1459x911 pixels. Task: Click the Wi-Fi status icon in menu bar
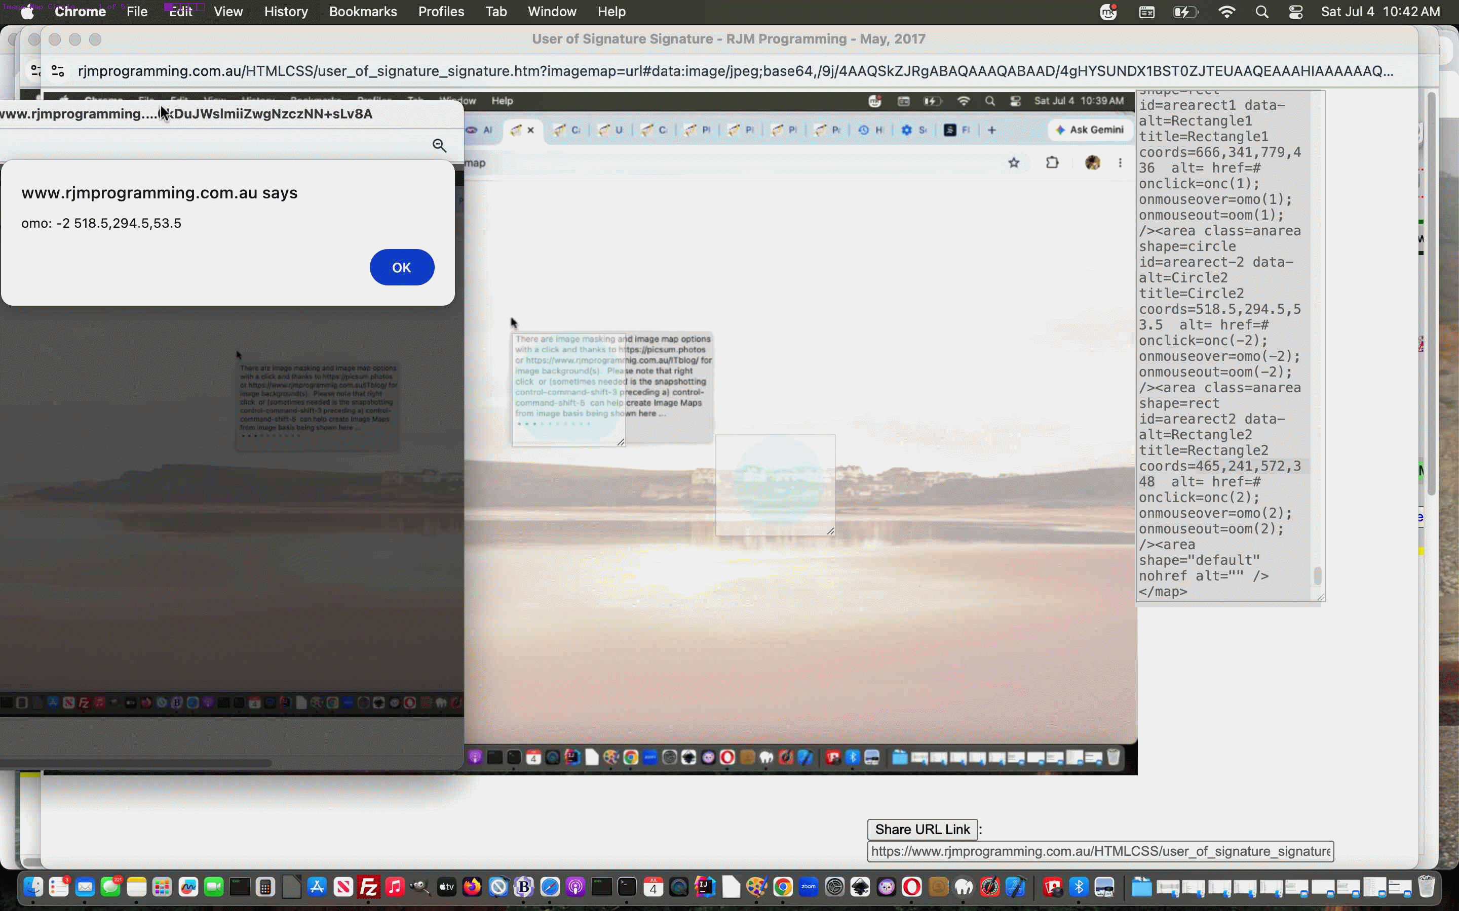(1226, 12)
